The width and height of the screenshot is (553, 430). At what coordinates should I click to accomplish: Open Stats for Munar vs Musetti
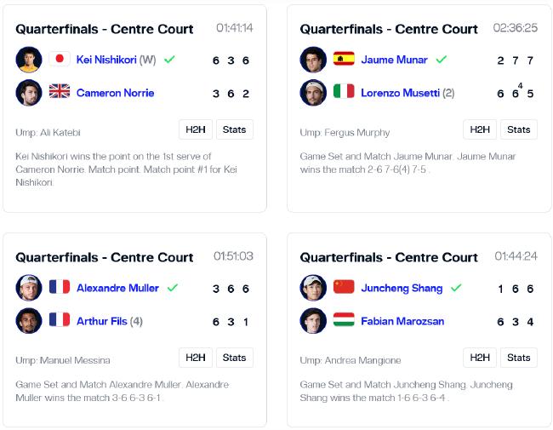pyautogui.click(x=518, y=129)
